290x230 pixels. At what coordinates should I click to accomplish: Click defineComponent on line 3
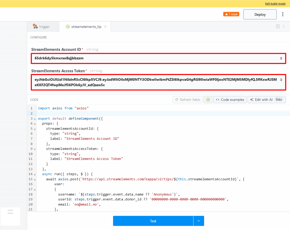pyautogui.click(x=84, y=119)
